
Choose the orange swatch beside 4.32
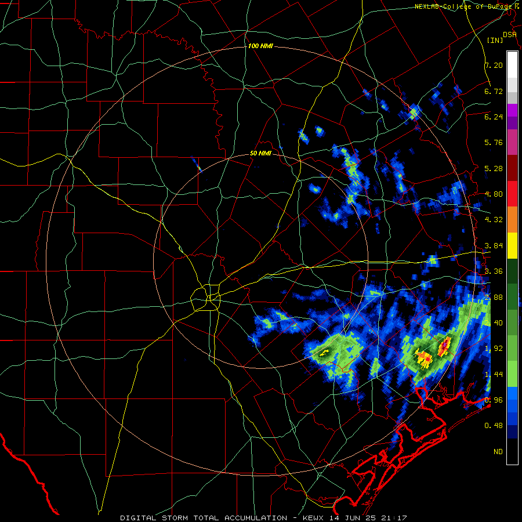pos(512,220)
